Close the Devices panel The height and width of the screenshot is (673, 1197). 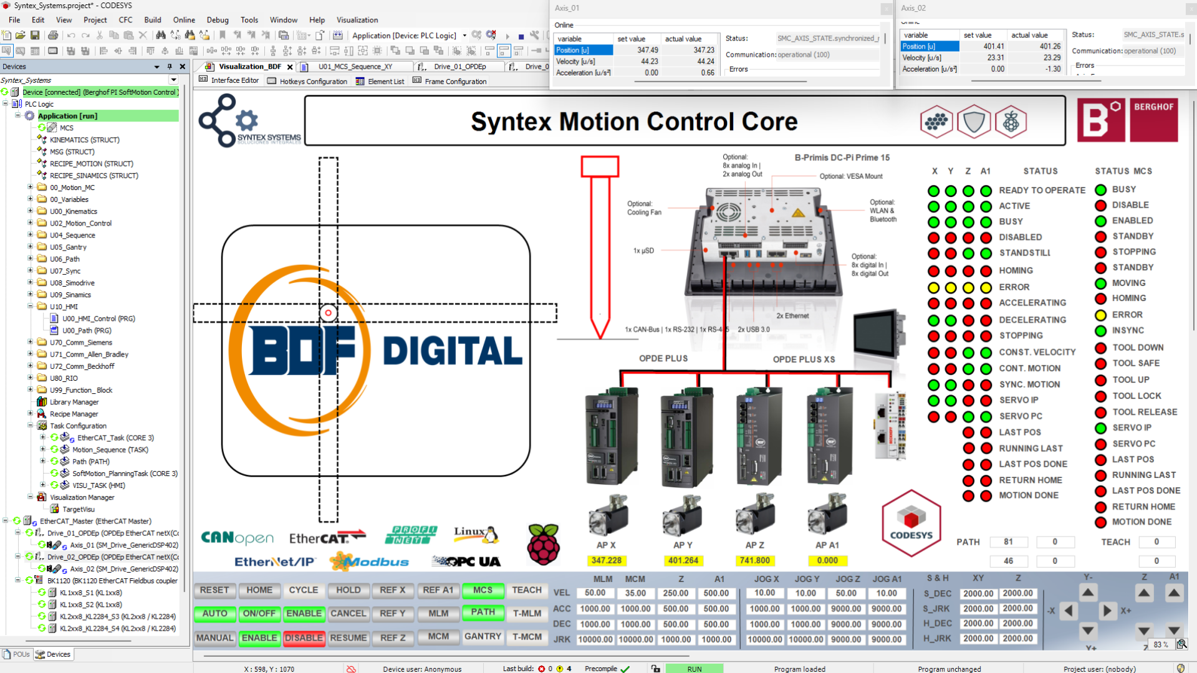coord(183,67)
